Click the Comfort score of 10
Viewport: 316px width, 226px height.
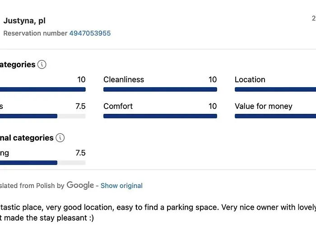pyautogui.click(x=213, y=106)
